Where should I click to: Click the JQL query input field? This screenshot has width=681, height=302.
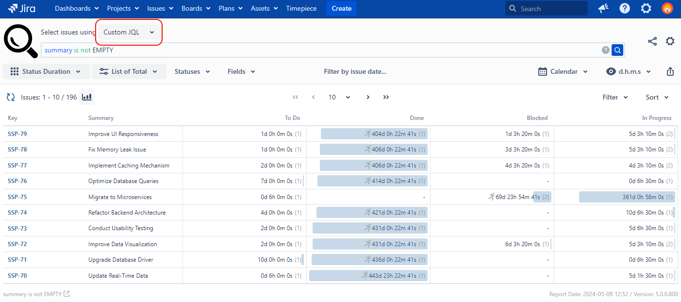(x=320, y=50)
